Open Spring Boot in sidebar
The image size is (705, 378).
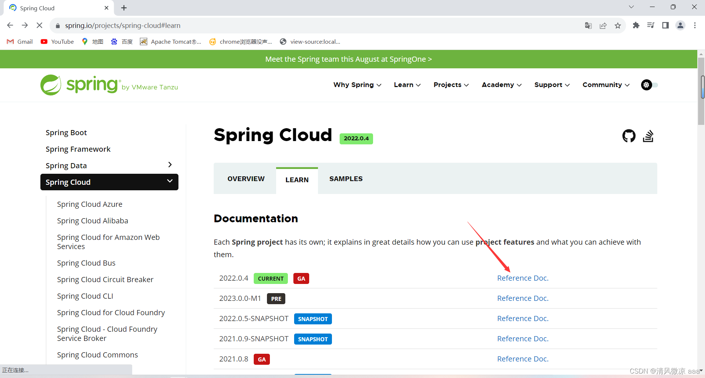coord(66,133)
